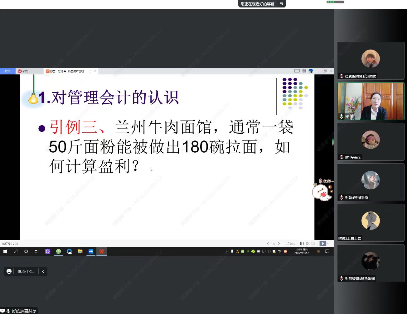Expand screen-share viewing options menu
The image size is (407, 314).
[281, 4]
